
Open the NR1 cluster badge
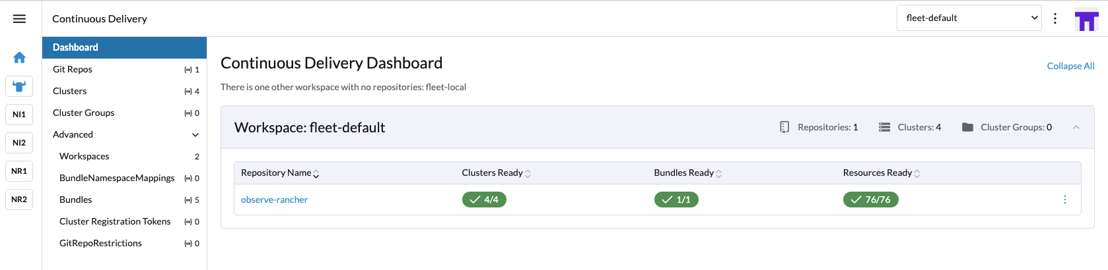pos(19,171)
